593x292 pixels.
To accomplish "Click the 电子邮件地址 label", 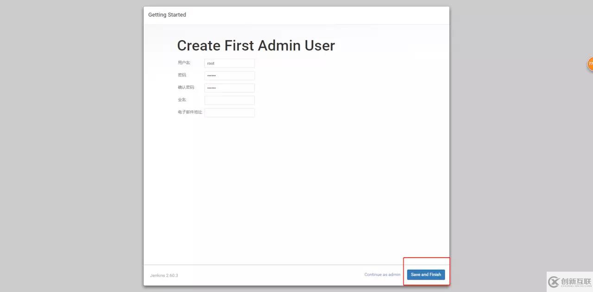I will pyautogui.click(x=190, y=112).
